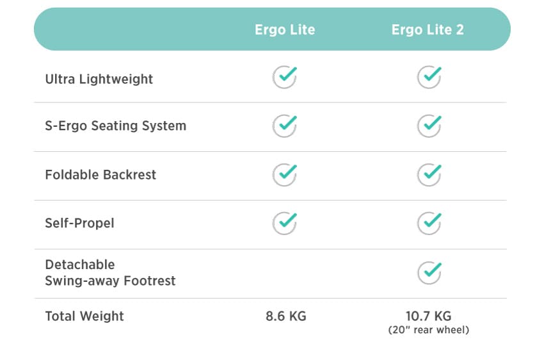
Task: Select the Ultra Lightweight feature label
Action: coord(99,79)
